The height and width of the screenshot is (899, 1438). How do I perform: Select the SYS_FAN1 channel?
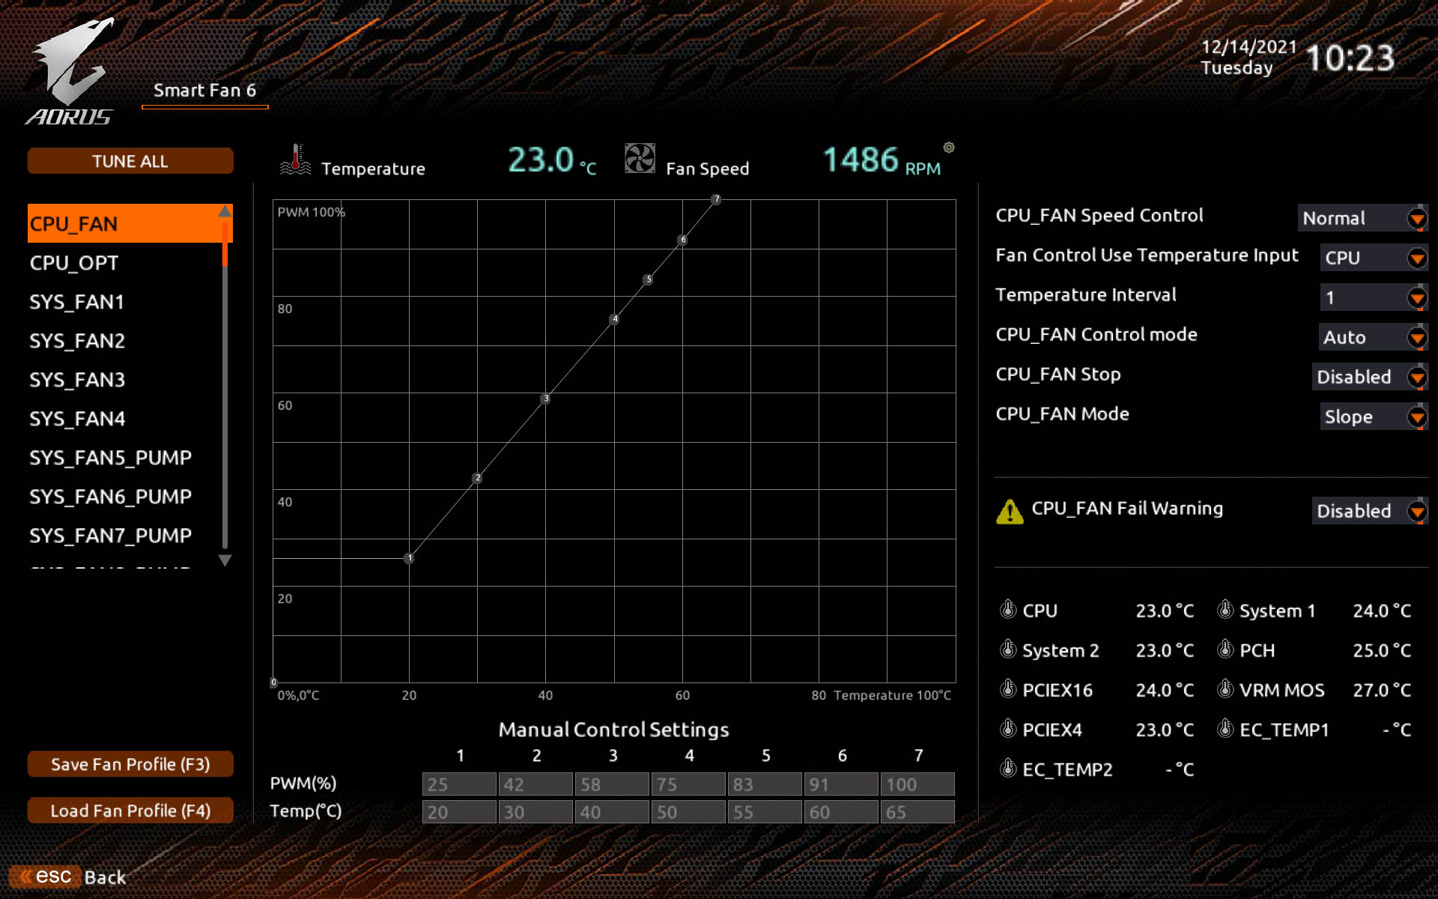76,300
